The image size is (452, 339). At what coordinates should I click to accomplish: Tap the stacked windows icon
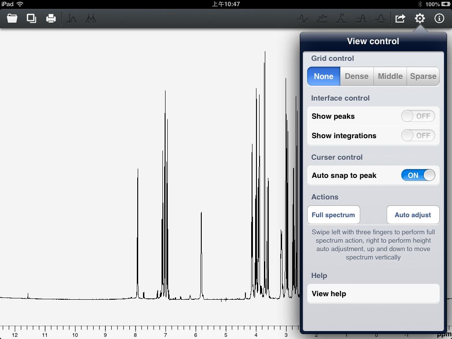pos(31,19)
